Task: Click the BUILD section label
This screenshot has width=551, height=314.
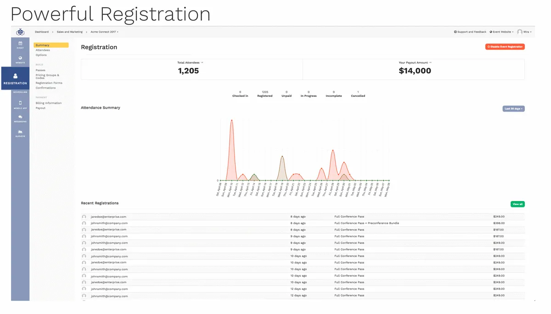Action: 39,65
